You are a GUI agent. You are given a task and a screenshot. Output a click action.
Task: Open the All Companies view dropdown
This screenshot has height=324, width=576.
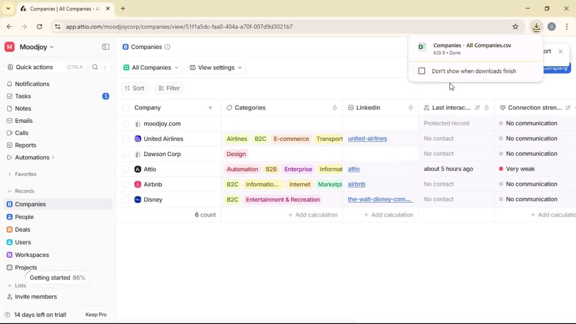tap(151, 67)
